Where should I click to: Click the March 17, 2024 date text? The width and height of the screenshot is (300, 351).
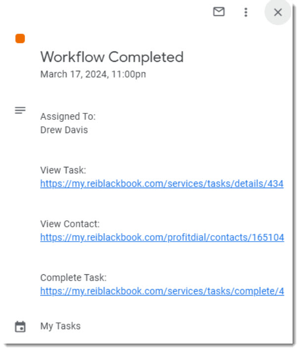[73, 74]
